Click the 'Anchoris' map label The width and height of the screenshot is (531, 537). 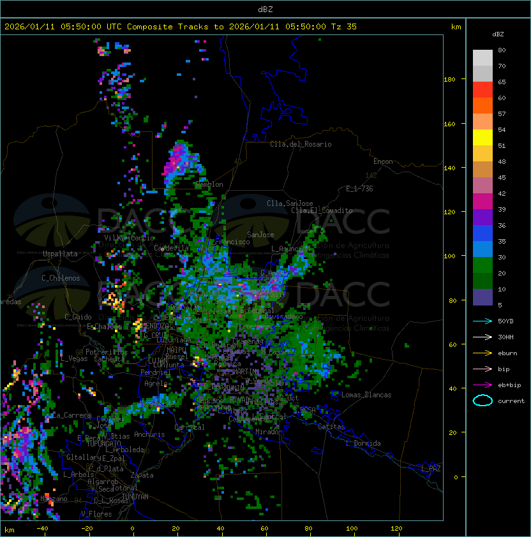click(x=149, y=434)
